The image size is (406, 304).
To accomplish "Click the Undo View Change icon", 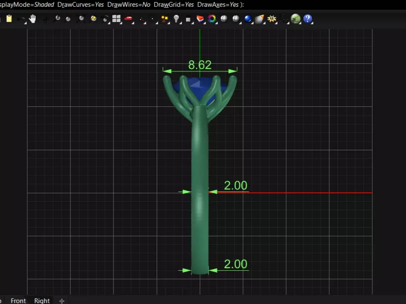I will 105,19.
